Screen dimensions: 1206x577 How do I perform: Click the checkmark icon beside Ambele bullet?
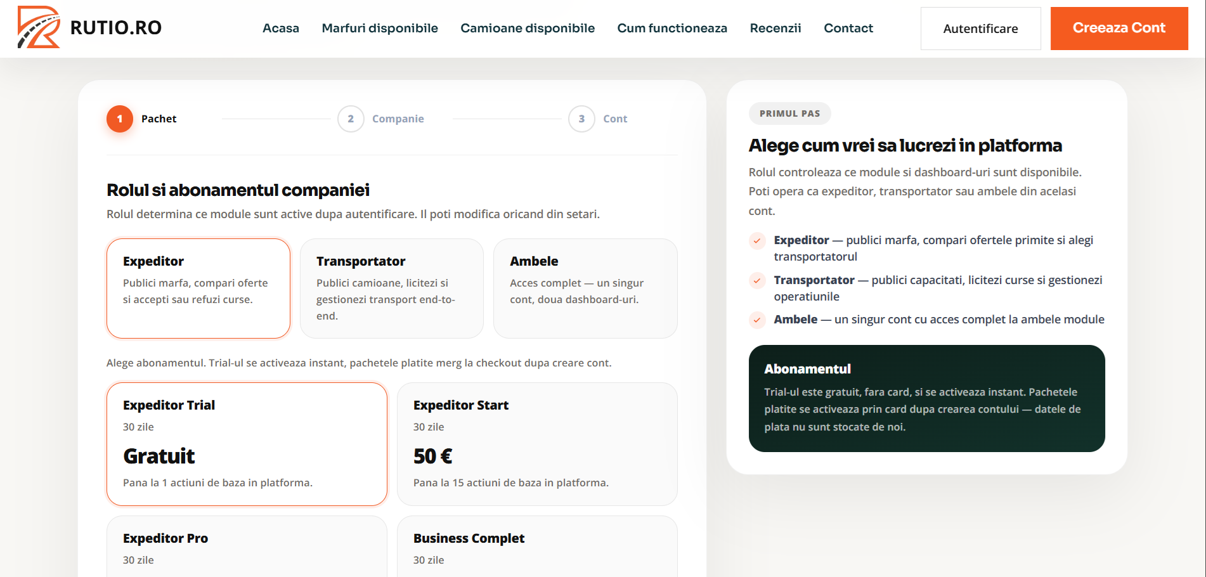pyautogui.click(x=757, y=320)
